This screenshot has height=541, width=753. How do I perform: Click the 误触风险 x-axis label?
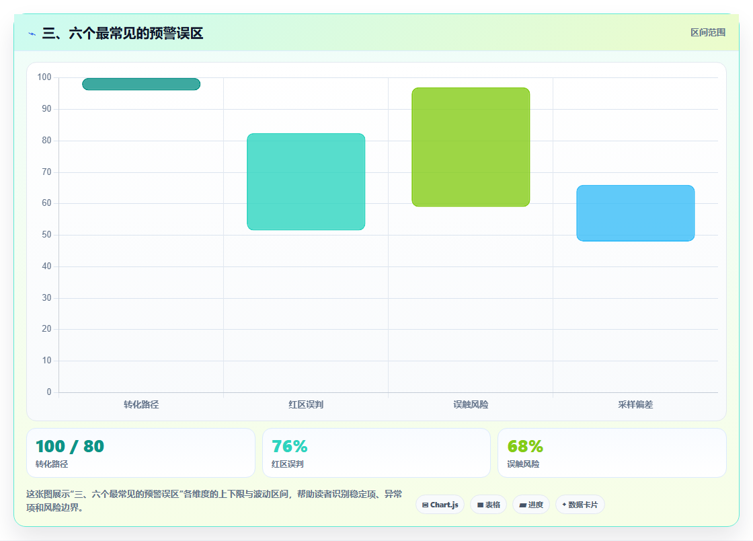point(471,404)
